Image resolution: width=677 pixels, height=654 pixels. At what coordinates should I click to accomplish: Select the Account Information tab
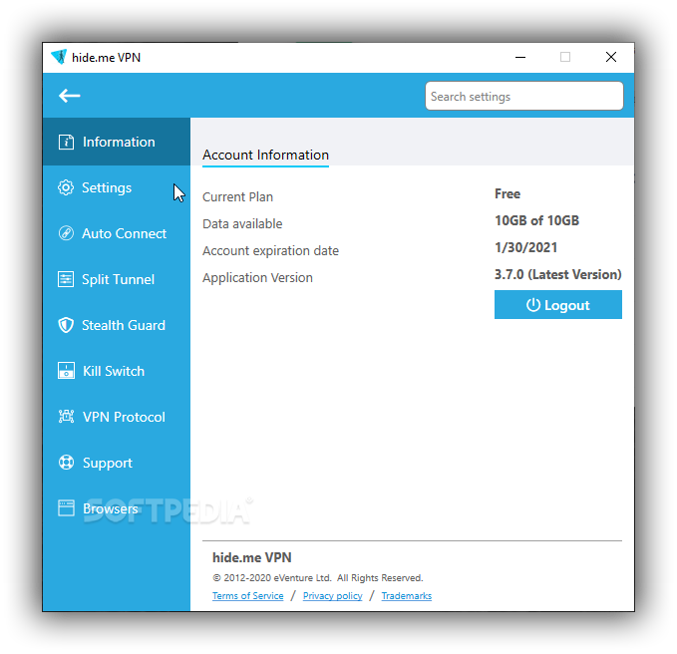(x=265, y=155)
